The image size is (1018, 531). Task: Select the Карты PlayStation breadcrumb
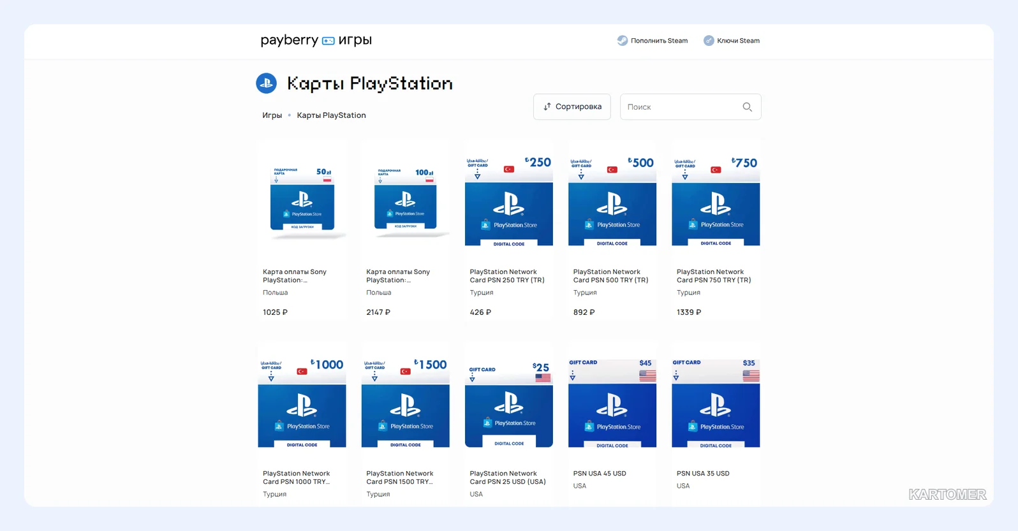coord(332,115)
